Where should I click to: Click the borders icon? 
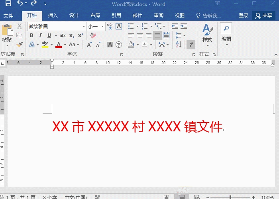coord(144,45)
